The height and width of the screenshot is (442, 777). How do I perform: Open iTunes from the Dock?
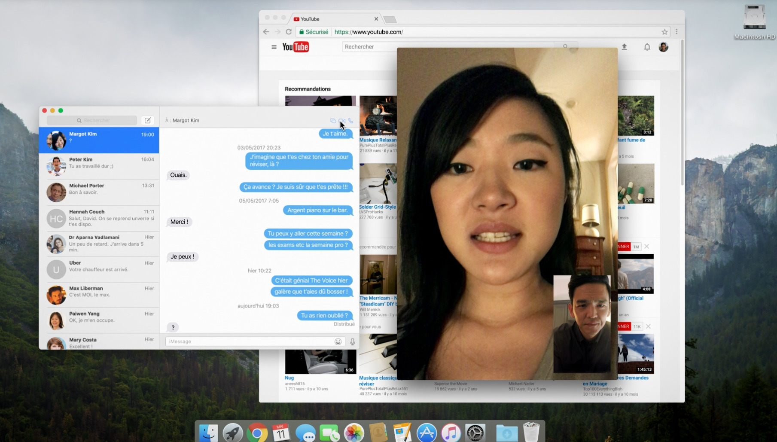[x=451, y=433]
